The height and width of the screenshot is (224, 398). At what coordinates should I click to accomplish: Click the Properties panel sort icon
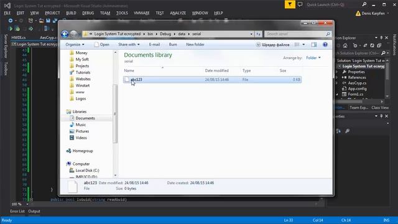click(x=338, y=131)
